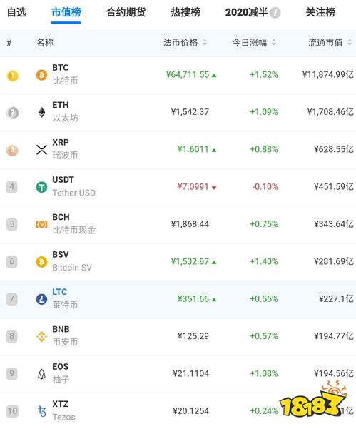The image size is (356, 429).
Task: Sort by 流通市值 column arrows
Action: point(350,42)
